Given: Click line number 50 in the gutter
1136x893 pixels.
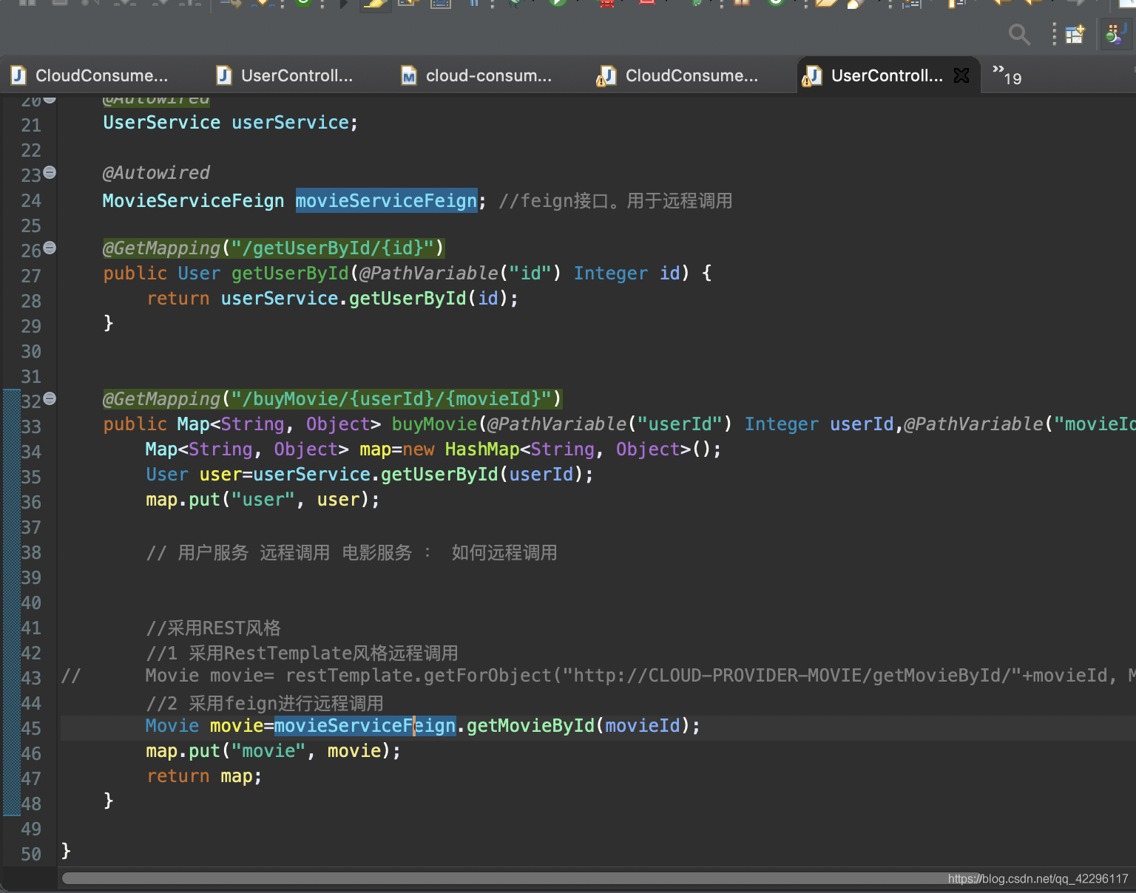Looking at the screenshot, I should click(x=31, y=854).
